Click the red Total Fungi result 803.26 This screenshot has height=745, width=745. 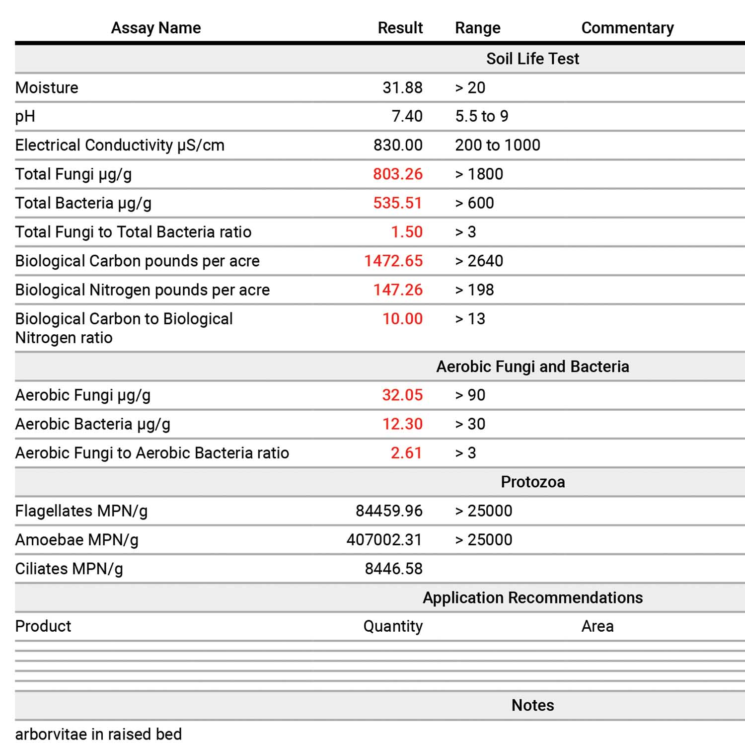pyautogui.click(x=398, y=174)
